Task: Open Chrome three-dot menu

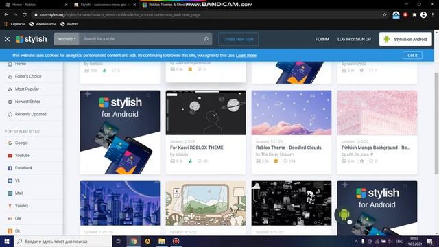Action: (x=433, y=15)
